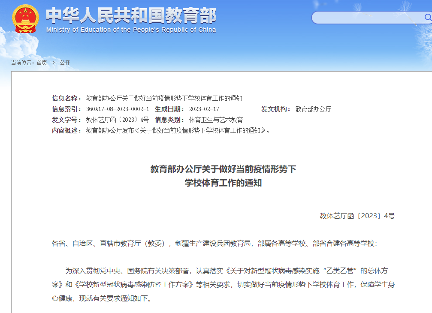Click the 中华人民共和国教育部 site title
This screenshot has width=432, height=313.
click(131, 15)
